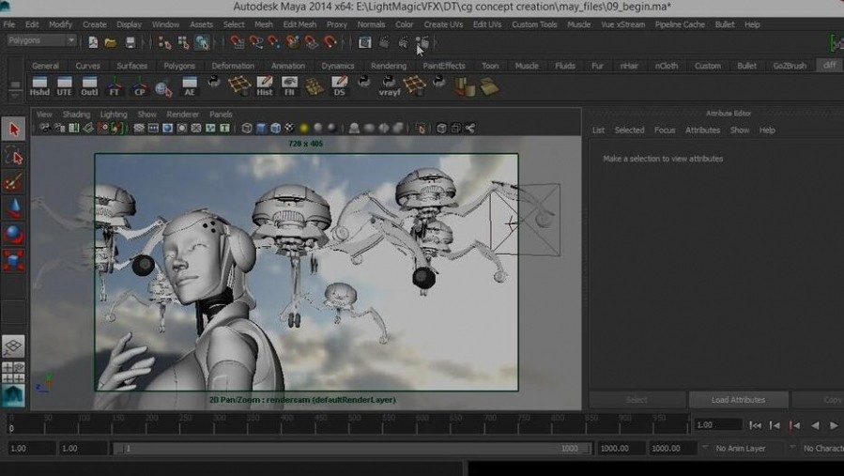The height and width of the screenshot is (476, 844).
Task: Open the viewport Panels menu
Action: (x=221, y=115)
